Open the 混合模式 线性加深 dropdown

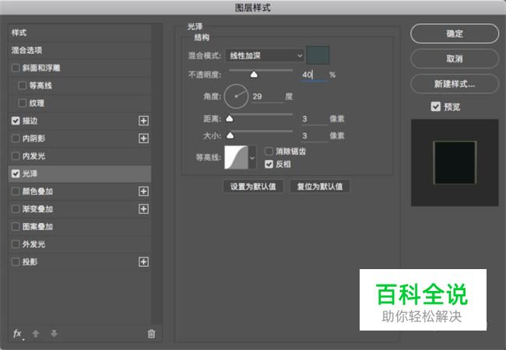pos(265,56)
